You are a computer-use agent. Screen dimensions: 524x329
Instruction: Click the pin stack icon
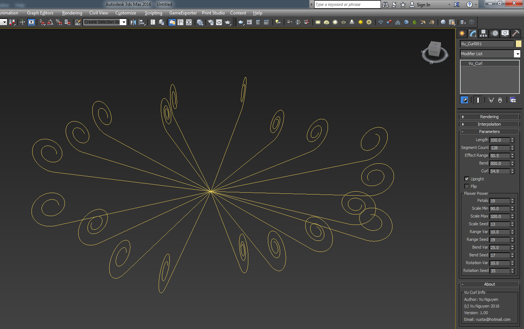click(464, 100)
